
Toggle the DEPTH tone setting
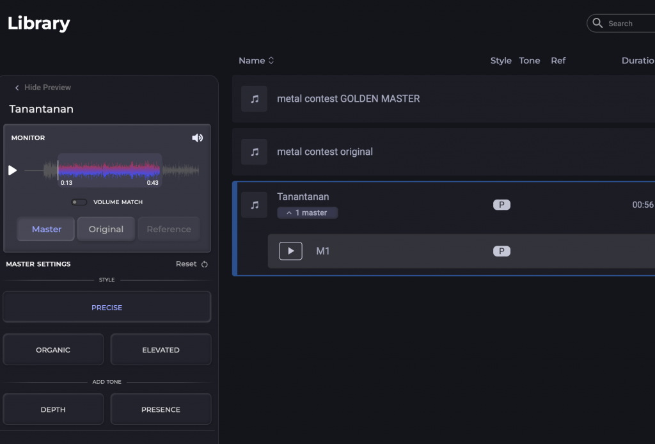coord(53,409)
